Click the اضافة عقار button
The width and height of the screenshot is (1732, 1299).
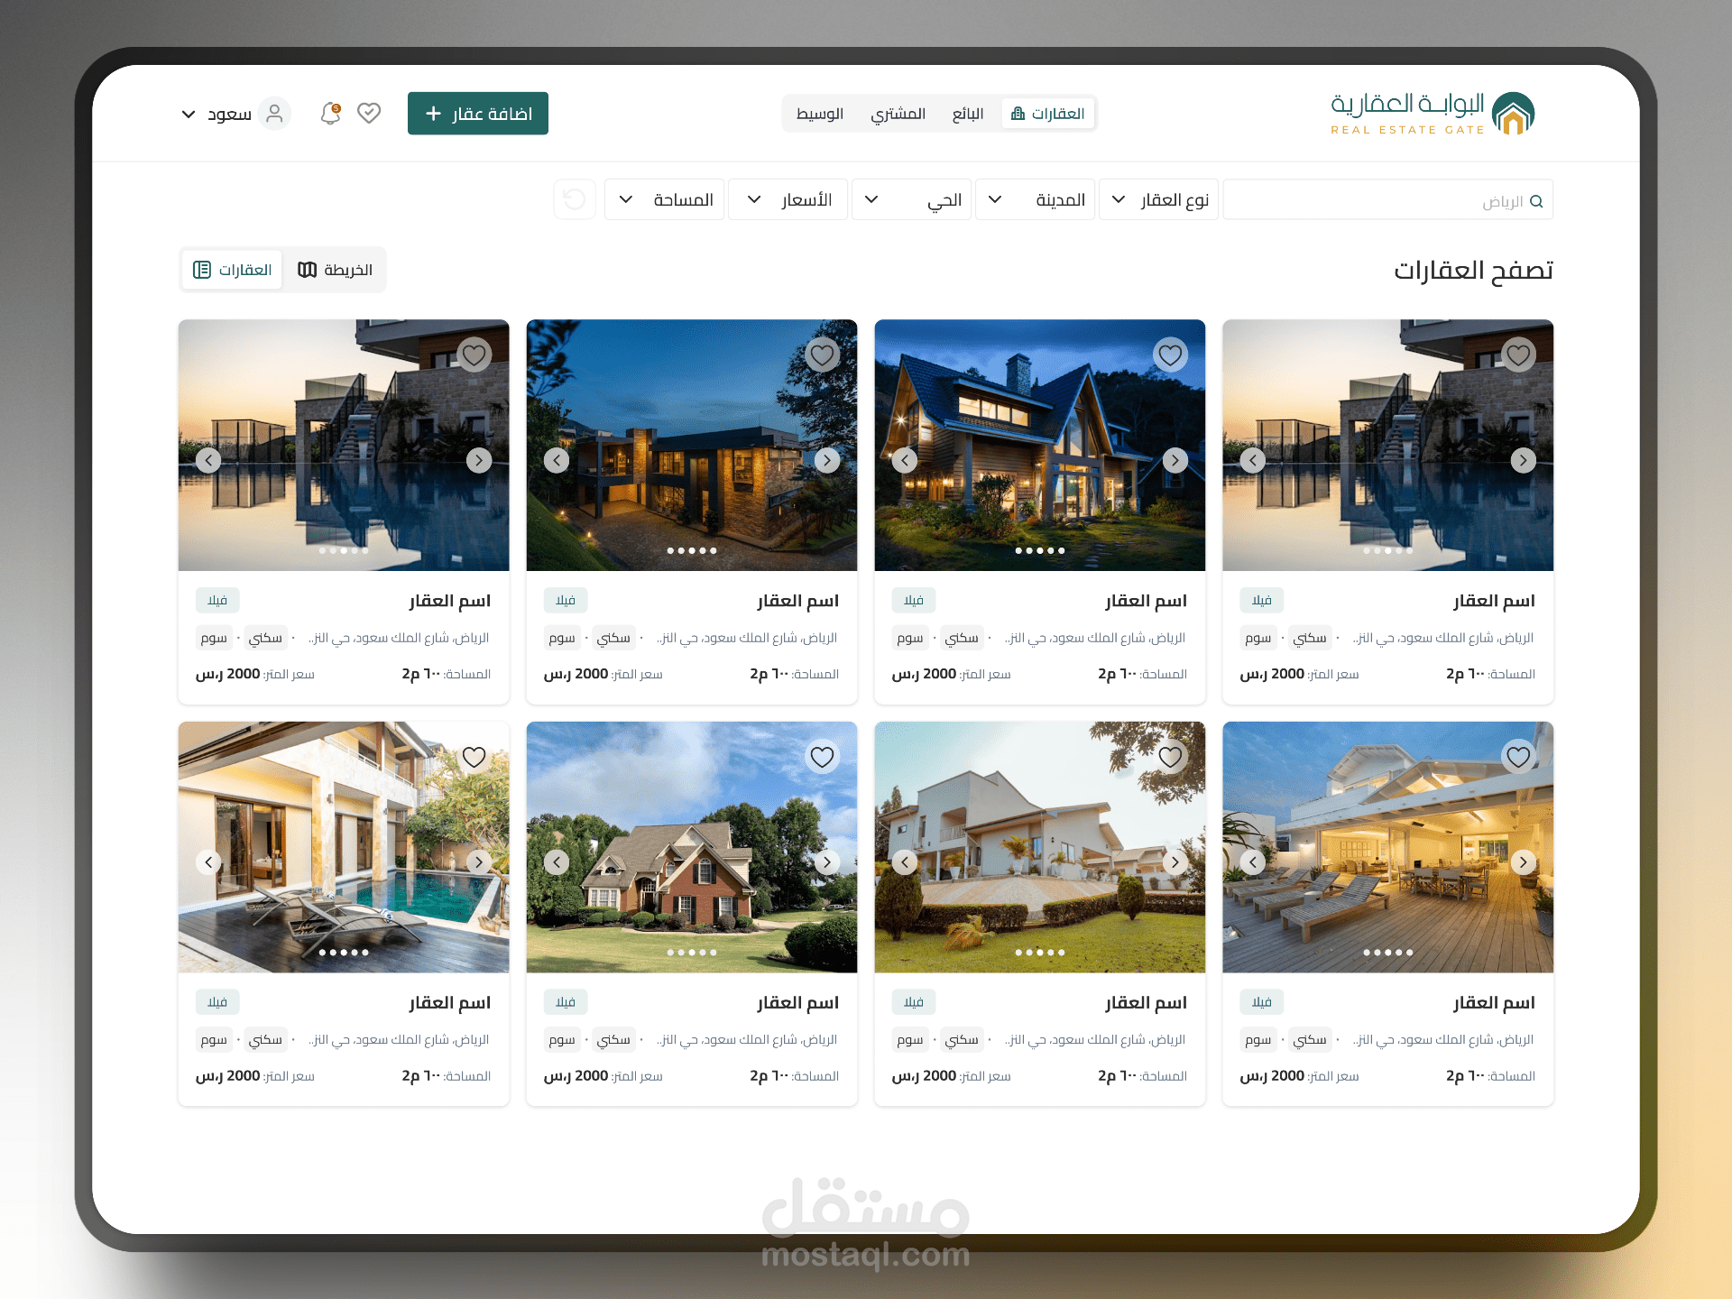[x=478, y=114]
